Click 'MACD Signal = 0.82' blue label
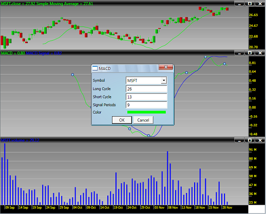 coord(44,53)
